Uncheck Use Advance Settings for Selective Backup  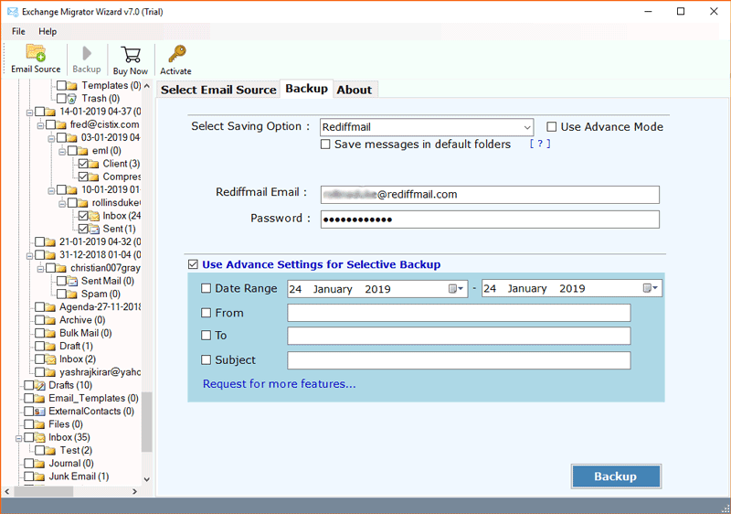(193, 264)
